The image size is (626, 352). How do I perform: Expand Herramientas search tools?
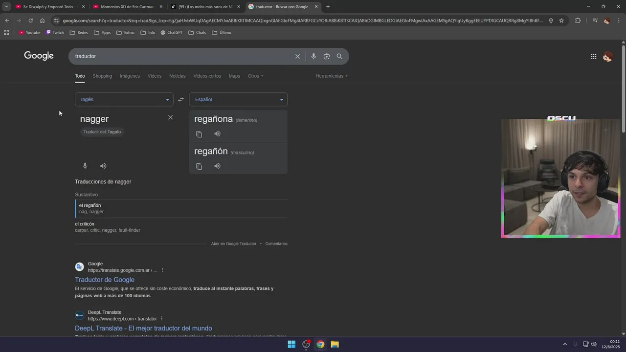point(332,76)
